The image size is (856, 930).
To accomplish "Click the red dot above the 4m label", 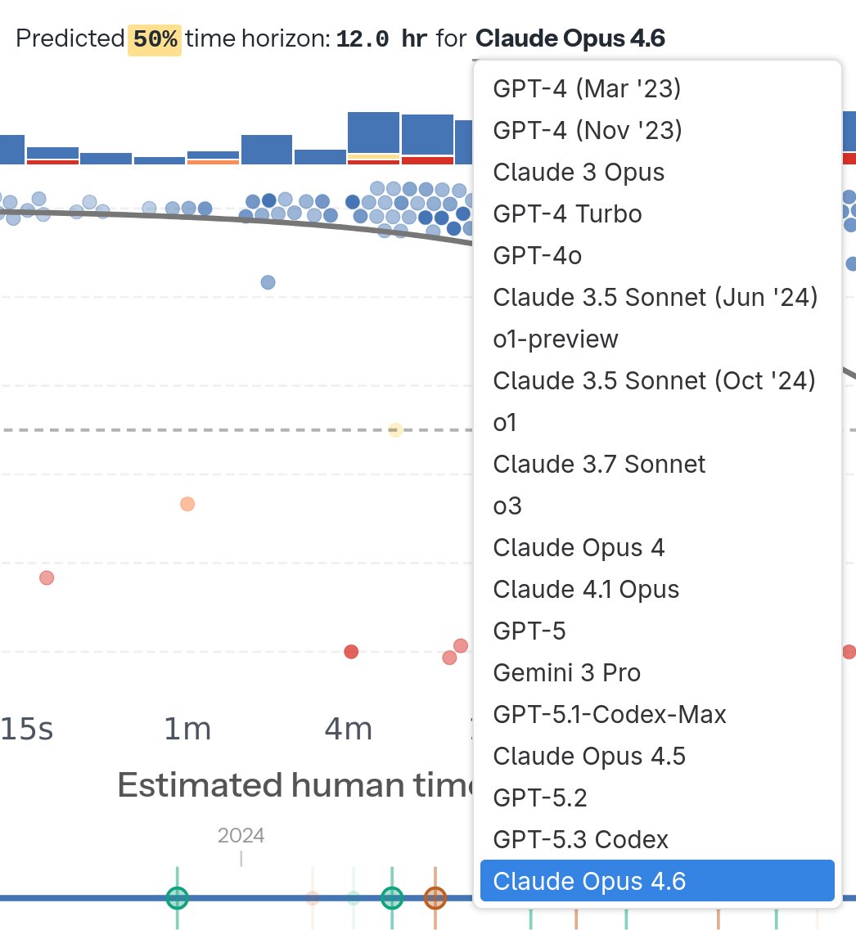I will [351, 652].
